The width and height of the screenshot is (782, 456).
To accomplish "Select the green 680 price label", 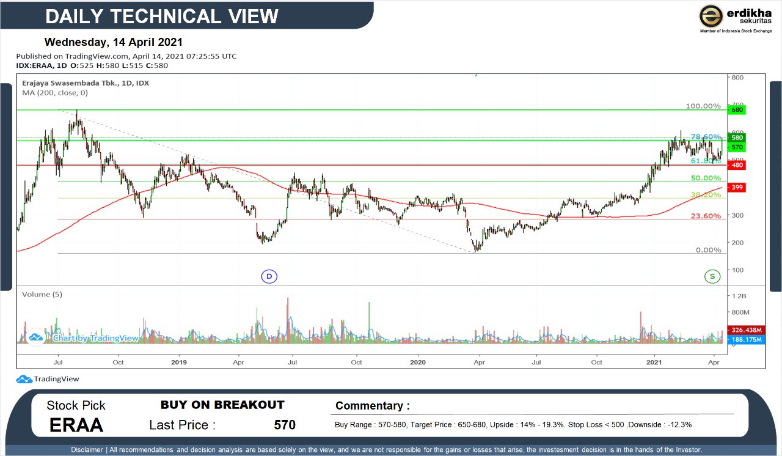I will tap(737, 110).
